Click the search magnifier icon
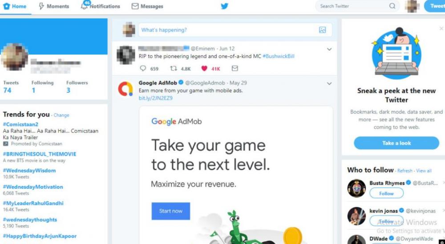 [392, 6]
